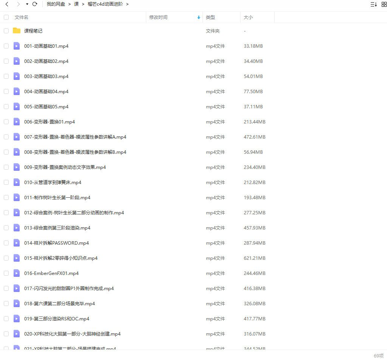Screen dimensions: 387x359
Task: Toggle sort direction arrow on 修改时间 column
Action: 199,17
